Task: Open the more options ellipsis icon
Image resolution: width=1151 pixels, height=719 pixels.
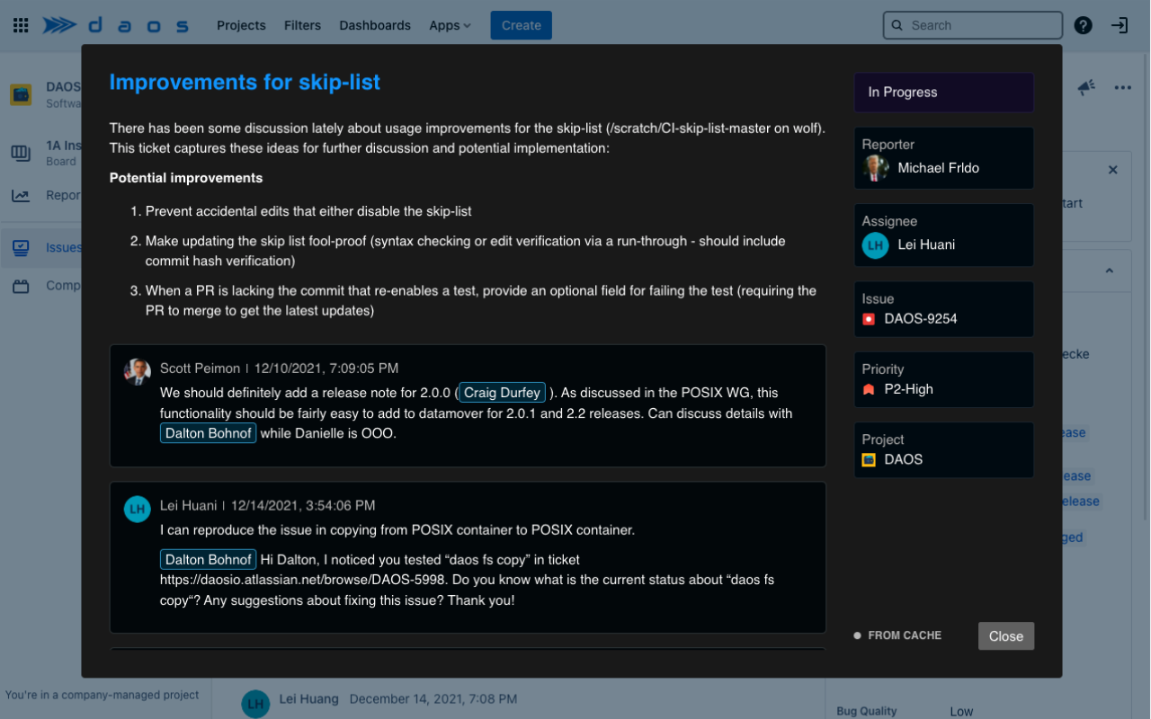Action: coord(1122,87)
